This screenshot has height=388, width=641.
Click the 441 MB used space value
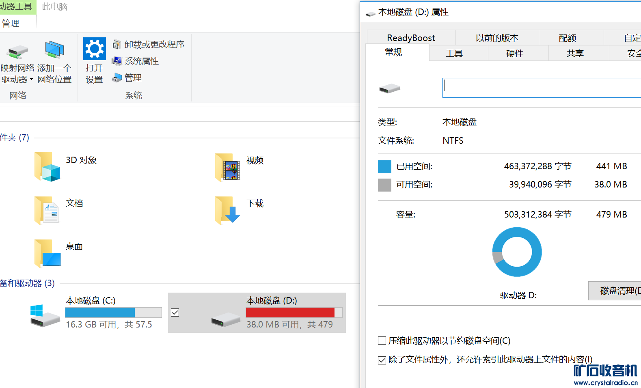click(611, 166)
